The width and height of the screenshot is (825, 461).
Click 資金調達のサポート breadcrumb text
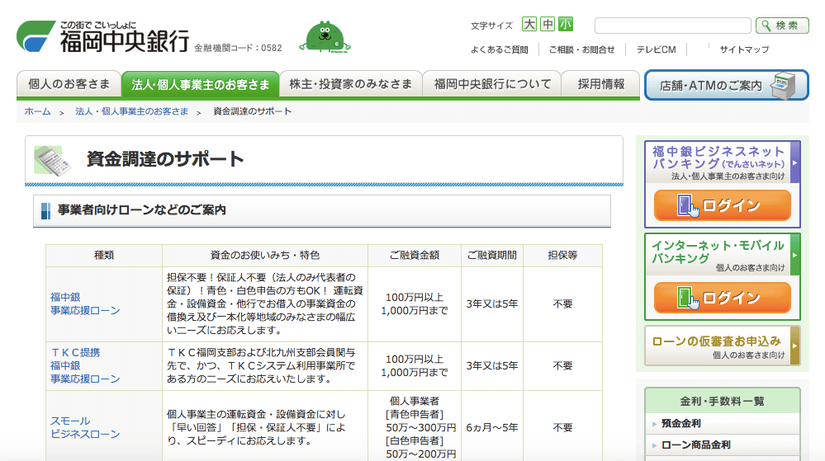tap(252, 111)
